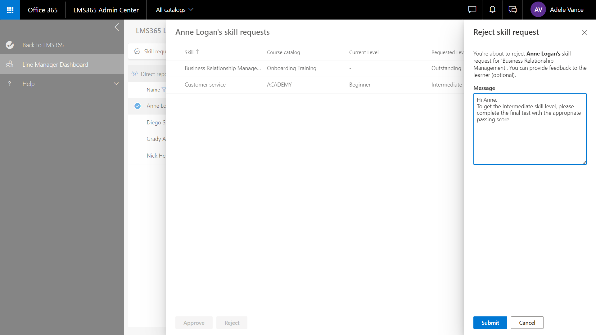Open the chat bubble icon in header
The width and height of the screenshot is (596, 335).
[x=472, y=10]
